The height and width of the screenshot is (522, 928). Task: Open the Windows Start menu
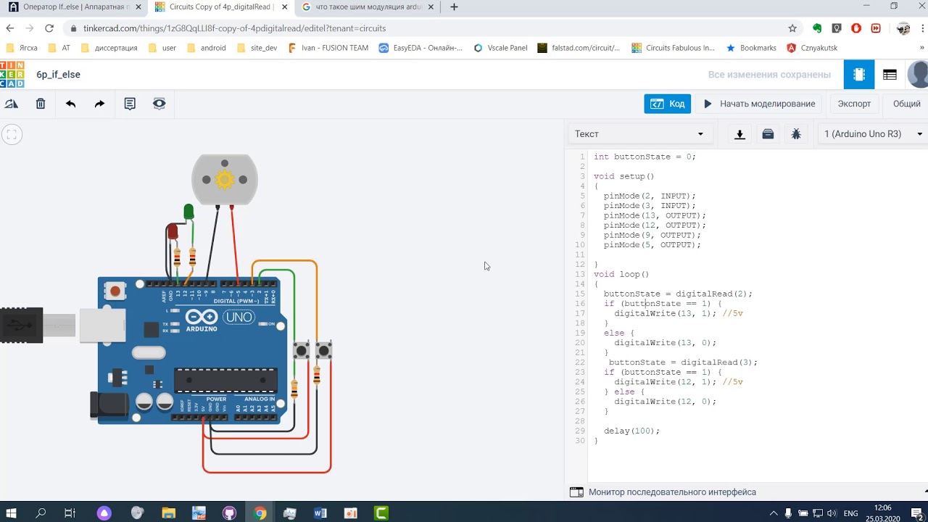point(12,513)
